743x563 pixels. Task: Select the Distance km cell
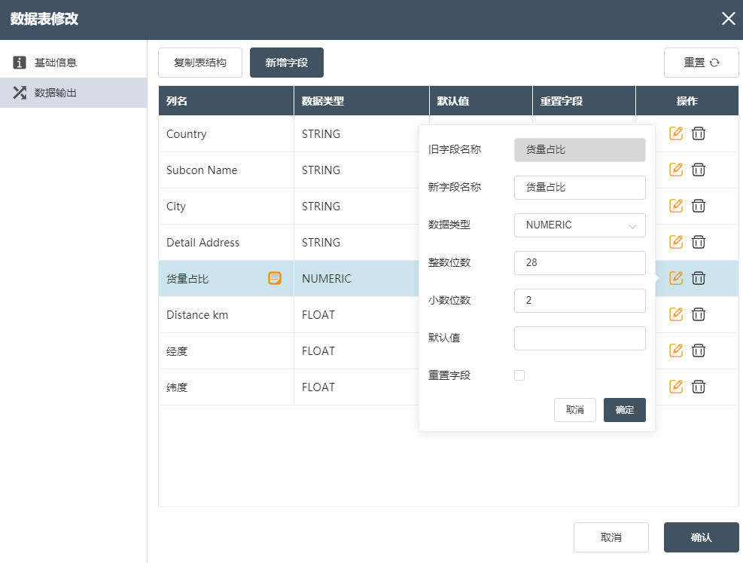(226, 314)
